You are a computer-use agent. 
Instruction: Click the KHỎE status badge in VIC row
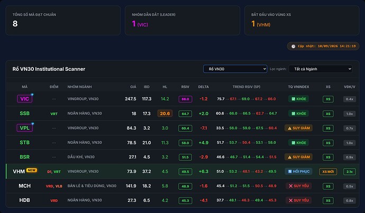pyautogui.click(x=299, y=99)
